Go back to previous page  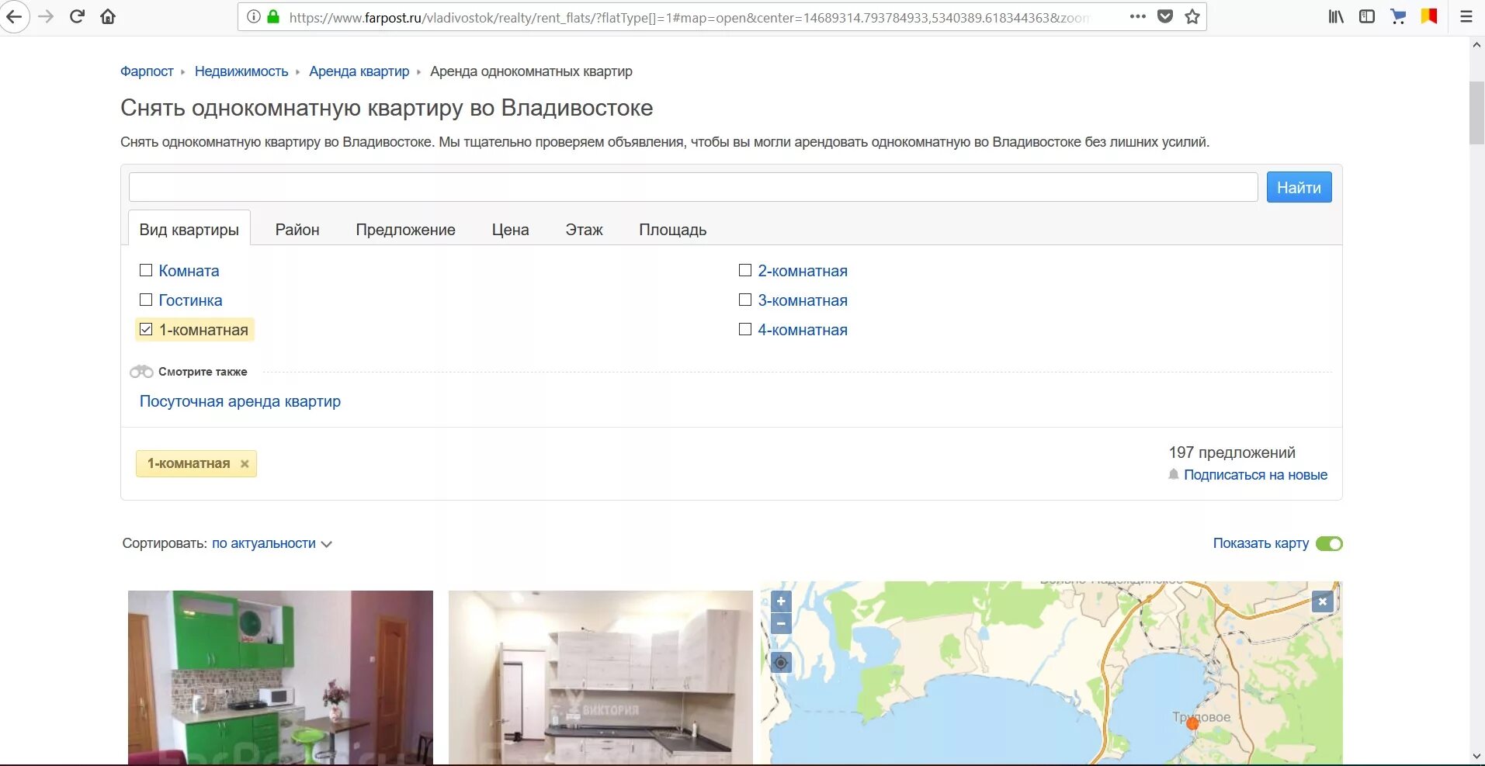15,16
